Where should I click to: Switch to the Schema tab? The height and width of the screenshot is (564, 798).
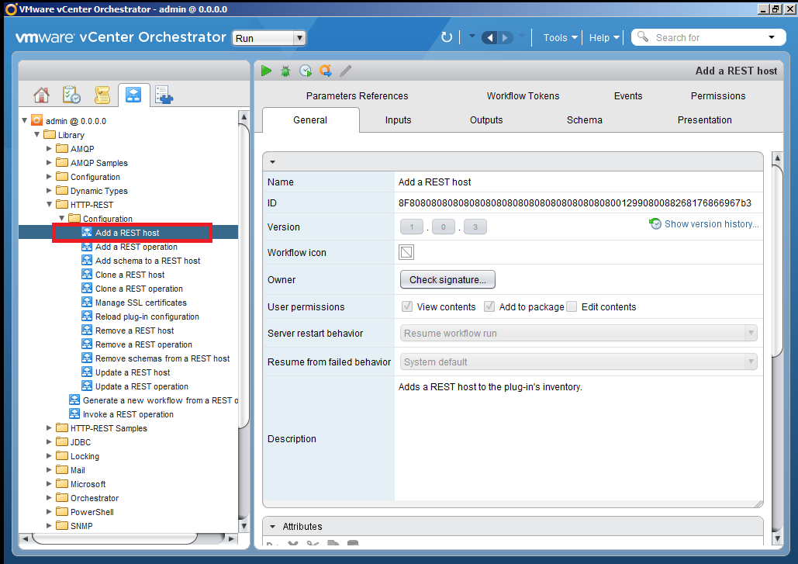tap(584, 119)
